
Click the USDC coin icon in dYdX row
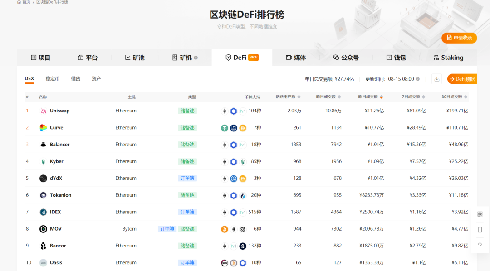pos(234,179)
